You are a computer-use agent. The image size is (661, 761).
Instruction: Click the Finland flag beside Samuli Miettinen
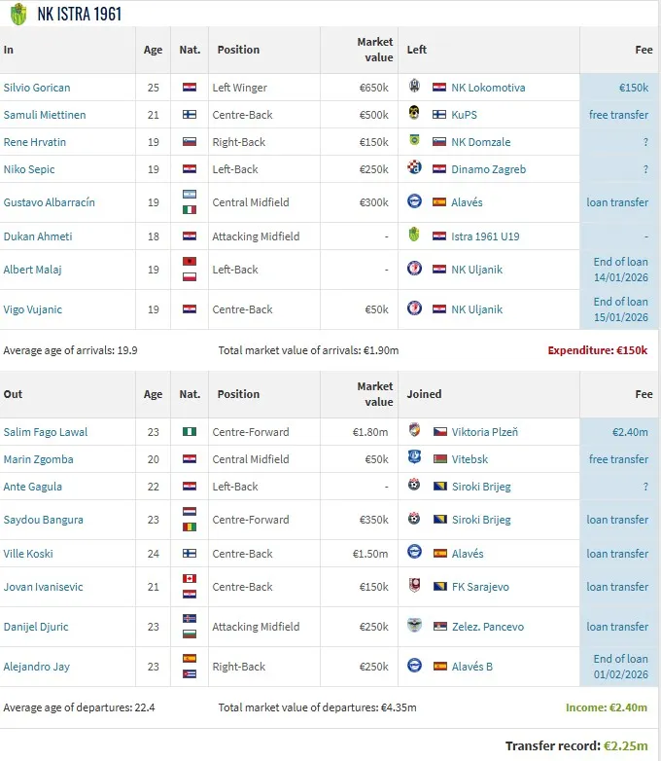pyautogui.click(x=190, y=115)
